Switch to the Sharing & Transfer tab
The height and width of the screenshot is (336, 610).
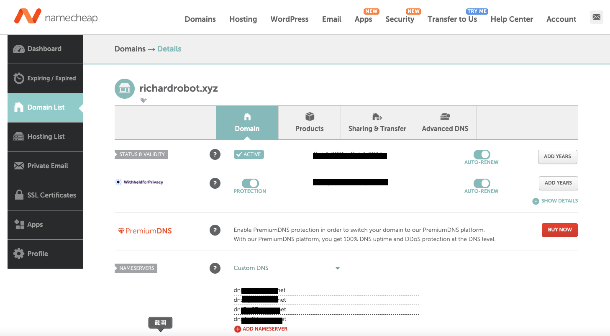377,123
